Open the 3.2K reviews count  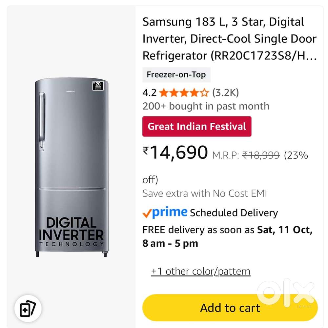(x=225, y=93)
